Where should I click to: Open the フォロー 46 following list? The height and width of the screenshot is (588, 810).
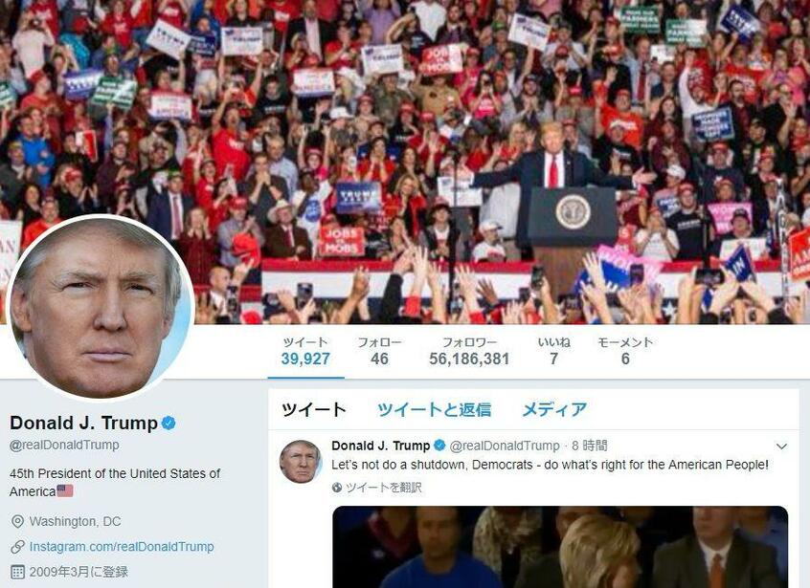pyautogui.click(x=379, y=352)
